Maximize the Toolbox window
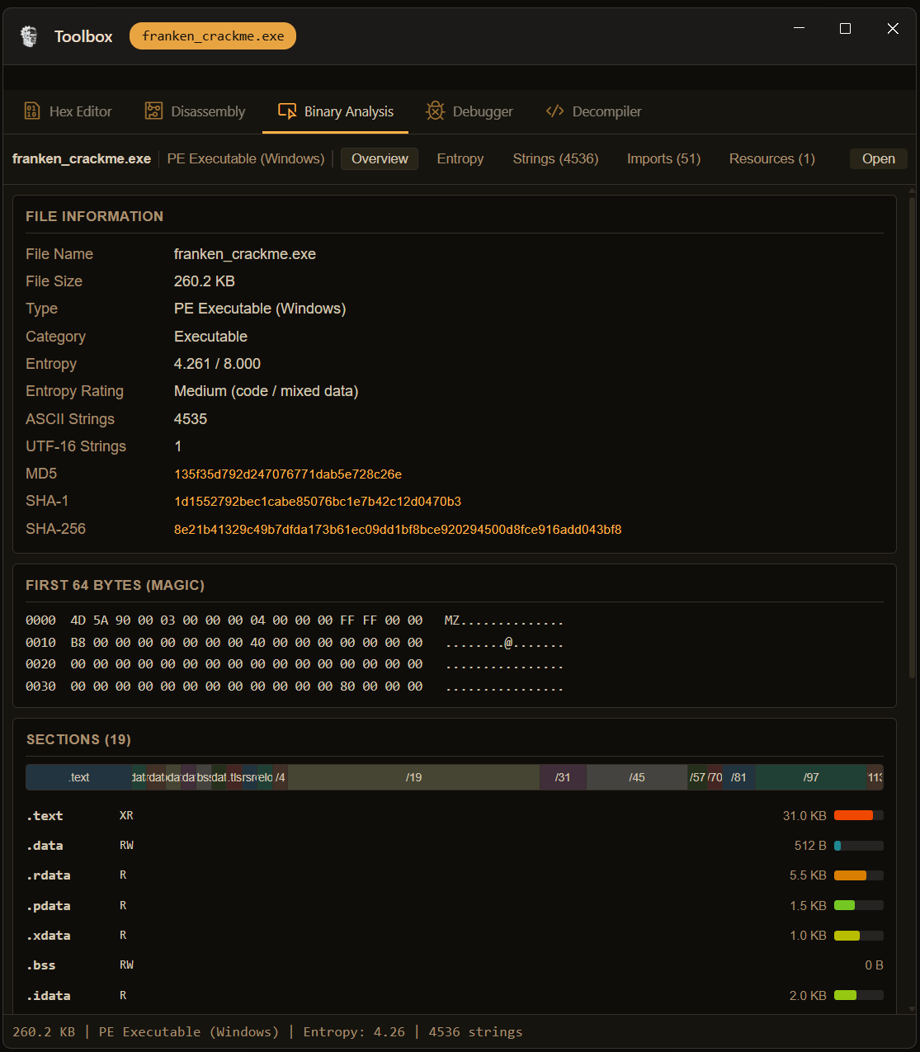Image resolution: width=920 pixels, height=1052 pixels. (x=845, y=29)
